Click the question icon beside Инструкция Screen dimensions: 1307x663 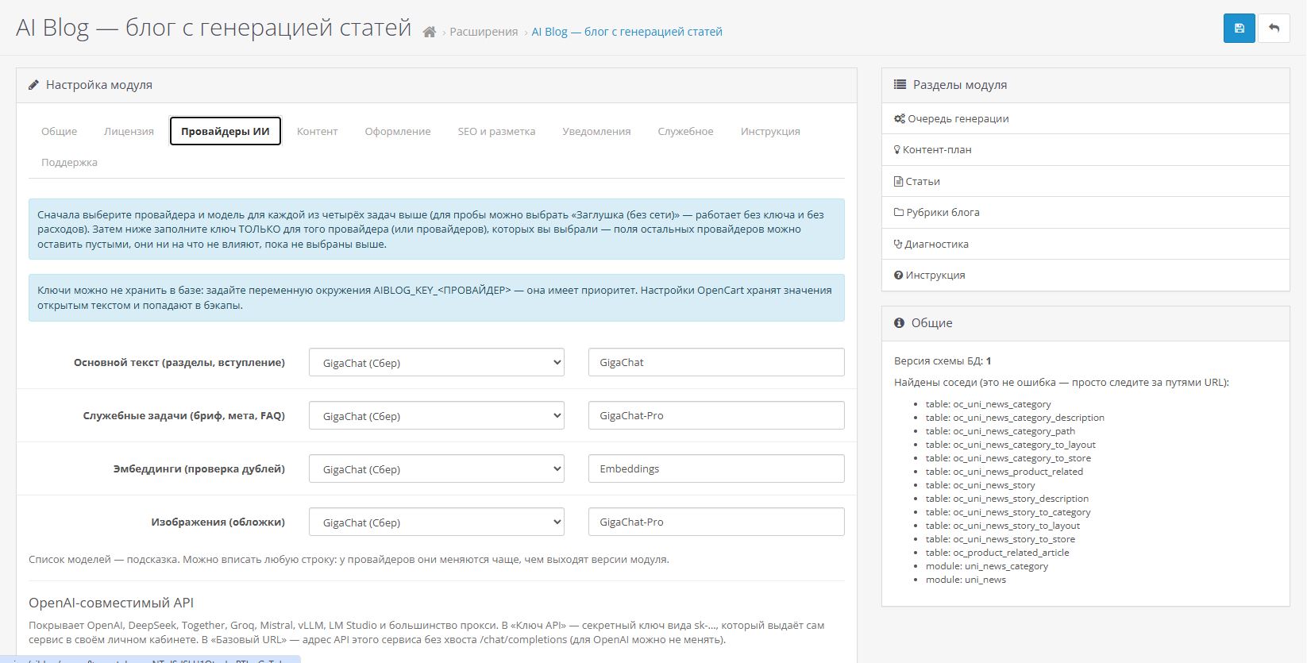[899, 275]
